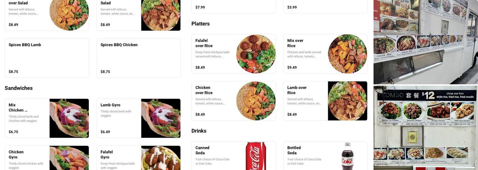Choose the Lamb Gyro menu card title
The height and width of the screenshot is (170, 478).
110,105
